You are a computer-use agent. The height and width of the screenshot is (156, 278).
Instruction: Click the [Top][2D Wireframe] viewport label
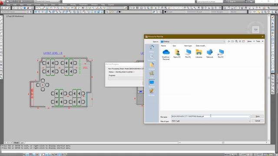click(15, 16)
